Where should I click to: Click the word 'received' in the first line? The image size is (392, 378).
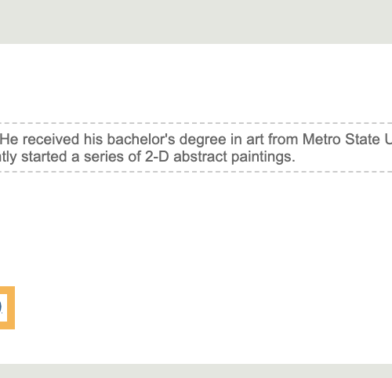click(51, 139)
